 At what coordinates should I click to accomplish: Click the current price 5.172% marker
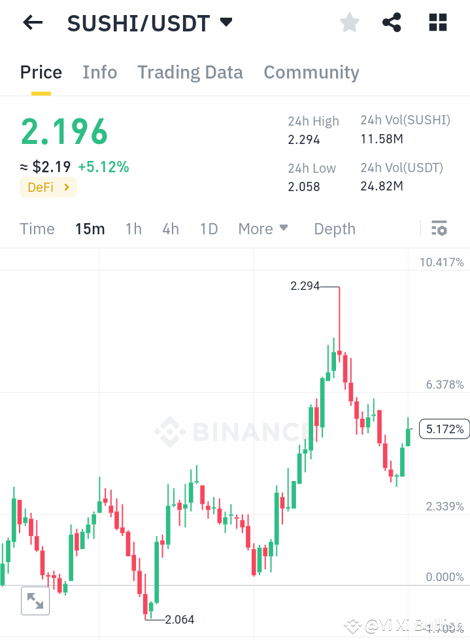444,429
